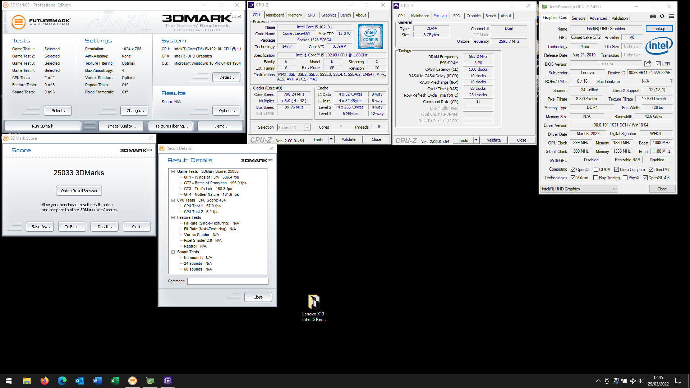Open Bench tab in the left CPU-Z window
Viewport: 690px width, 388px height.
click(345, 15)
